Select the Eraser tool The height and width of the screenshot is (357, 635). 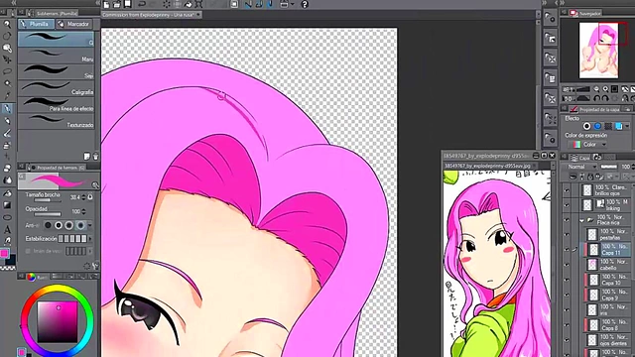7,169
